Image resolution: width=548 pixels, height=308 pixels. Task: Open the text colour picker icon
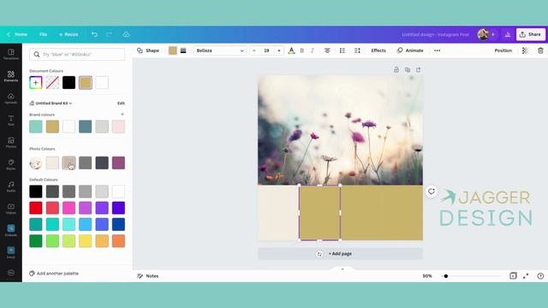tap(291, 50)
